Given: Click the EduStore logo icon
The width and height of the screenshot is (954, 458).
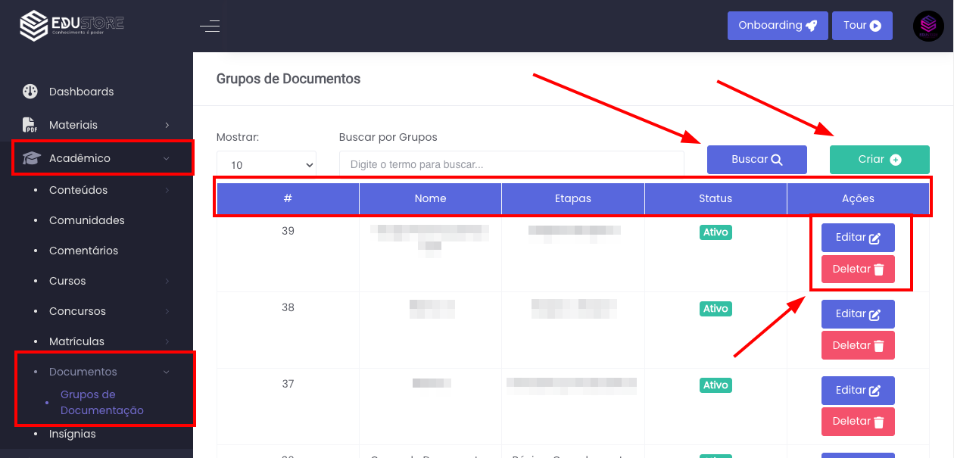Looking at the screenshot, I should [x=34, y=26].
